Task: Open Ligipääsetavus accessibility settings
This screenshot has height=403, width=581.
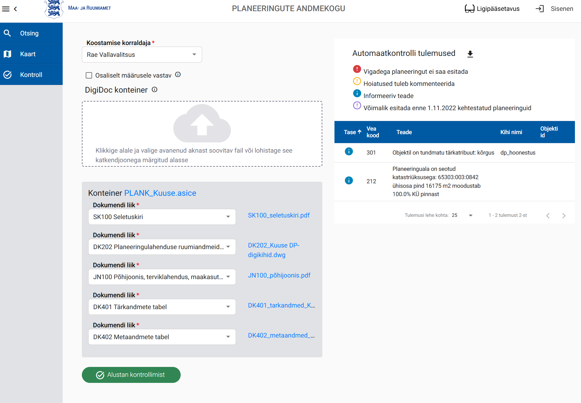Action: click(x=492, y=9)
